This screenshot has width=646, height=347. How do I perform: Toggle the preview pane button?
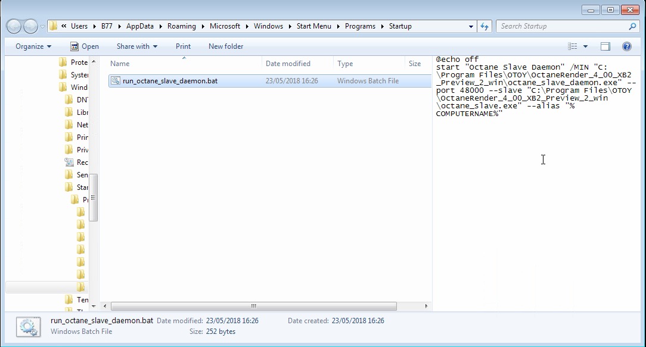coord(605,46)
